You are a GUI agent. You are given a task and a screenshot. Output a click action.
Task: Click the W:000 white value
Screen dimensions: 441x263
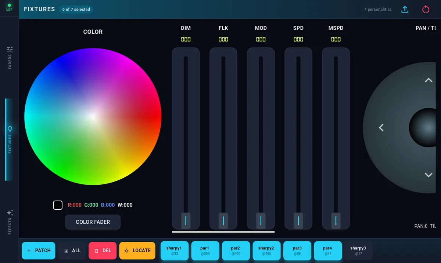[125, 205]
